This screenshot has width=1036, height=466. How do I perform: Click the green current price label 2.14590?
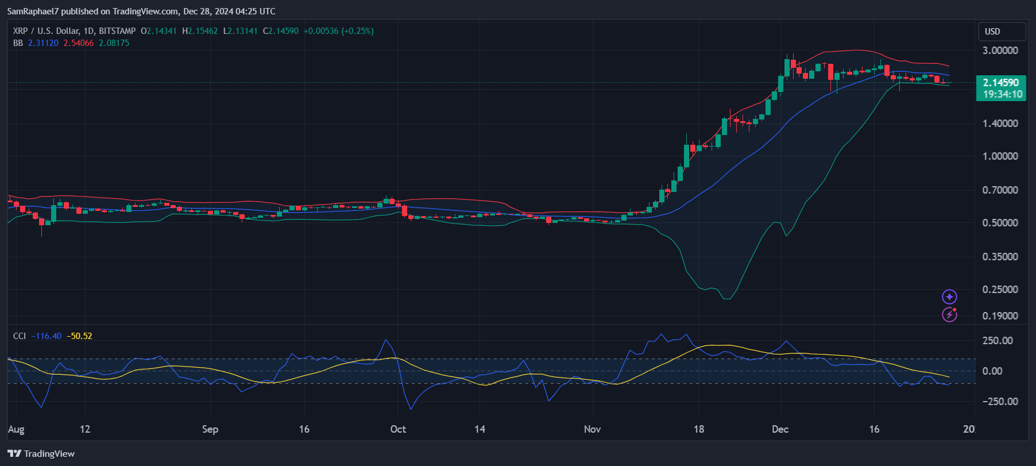tap(1001, 83)
